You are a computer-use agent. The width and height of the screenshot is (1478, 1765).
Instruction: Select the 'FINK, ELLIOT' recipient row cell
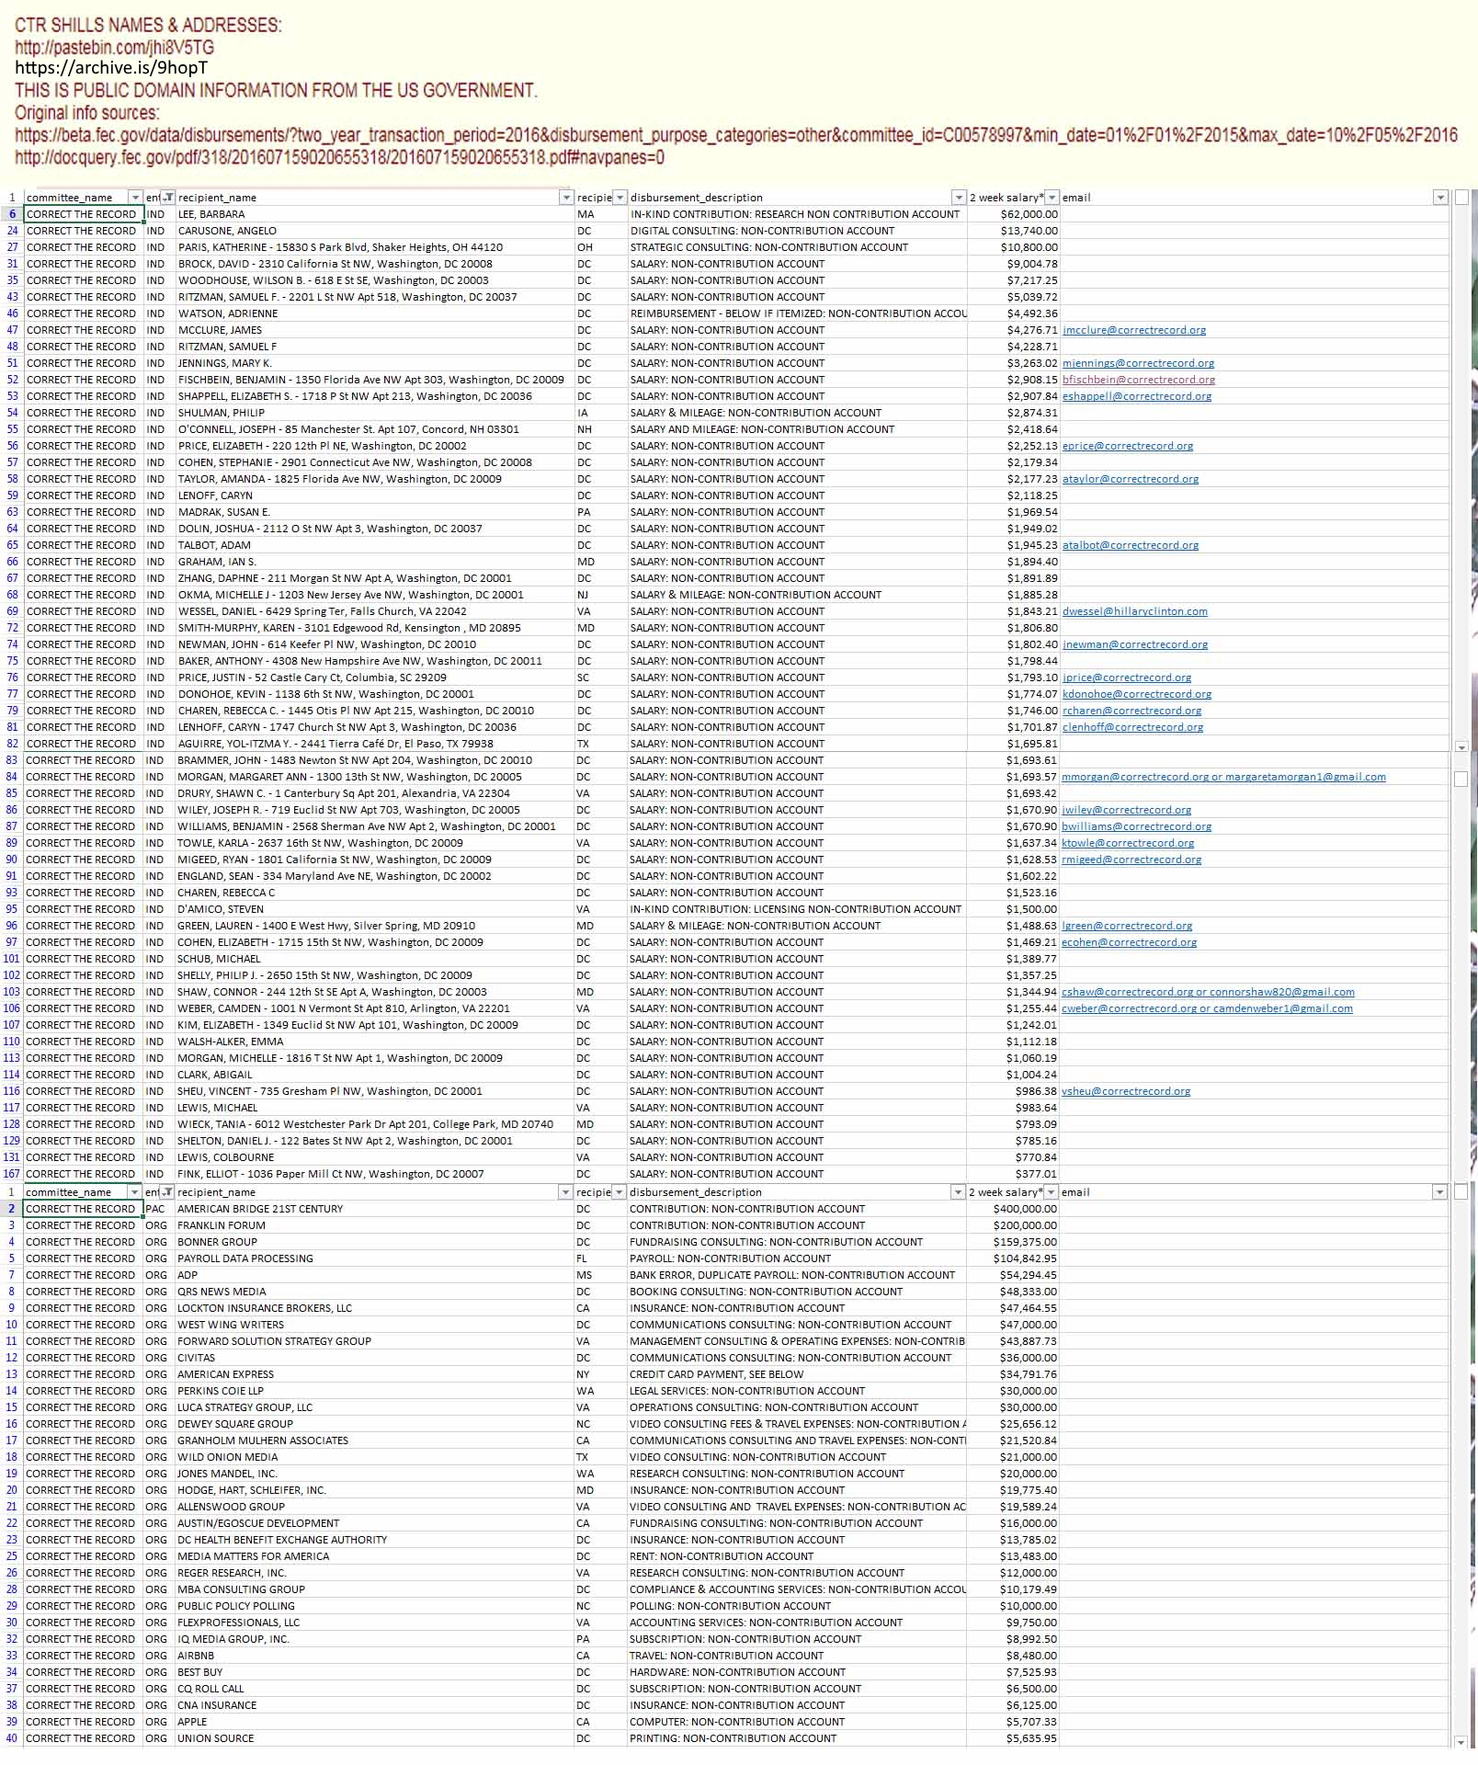374,1174
